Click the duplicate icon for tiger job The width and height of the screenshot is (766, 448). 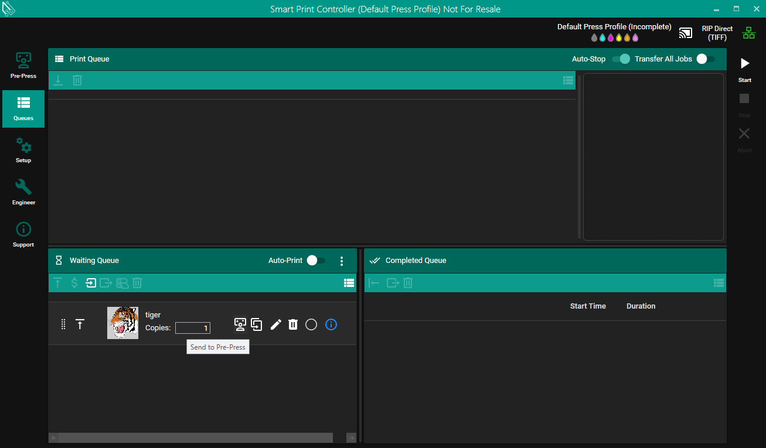(256, 324)
